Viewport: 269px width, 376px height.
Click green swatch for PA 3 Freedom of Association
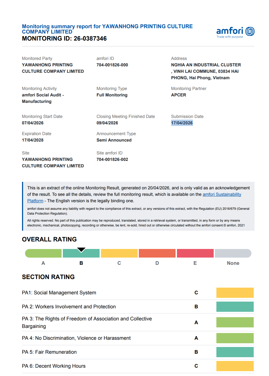(235, 322)
